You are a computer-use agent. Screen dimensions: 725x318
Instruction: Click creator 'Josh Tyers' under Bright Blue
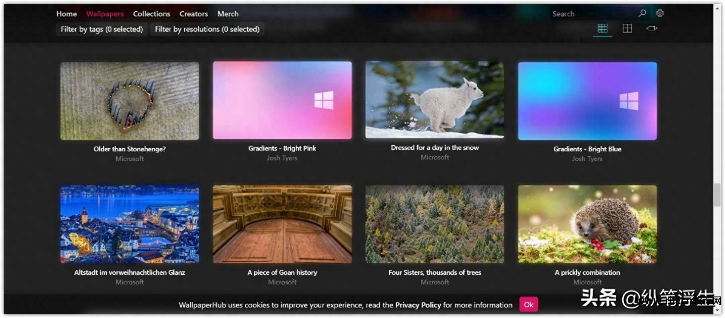tap(587, 159)
